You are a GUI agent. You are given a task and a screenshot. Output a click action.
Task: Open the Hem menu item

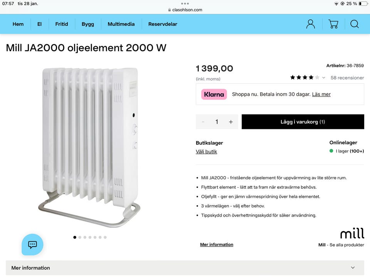click(x=18, y=24)
